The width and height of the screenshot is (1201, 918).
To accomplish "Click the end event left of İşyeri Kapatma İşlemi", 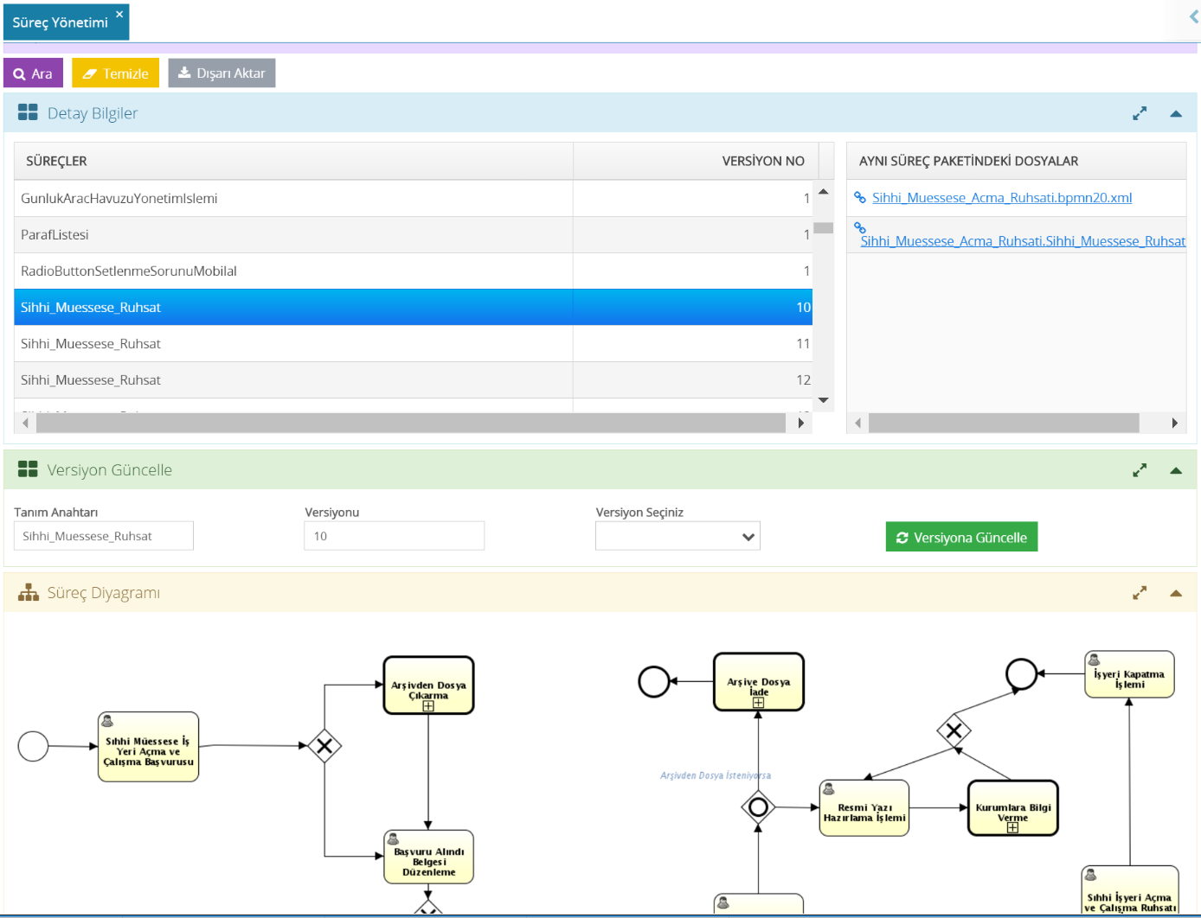I will (x=1021, y=673).
